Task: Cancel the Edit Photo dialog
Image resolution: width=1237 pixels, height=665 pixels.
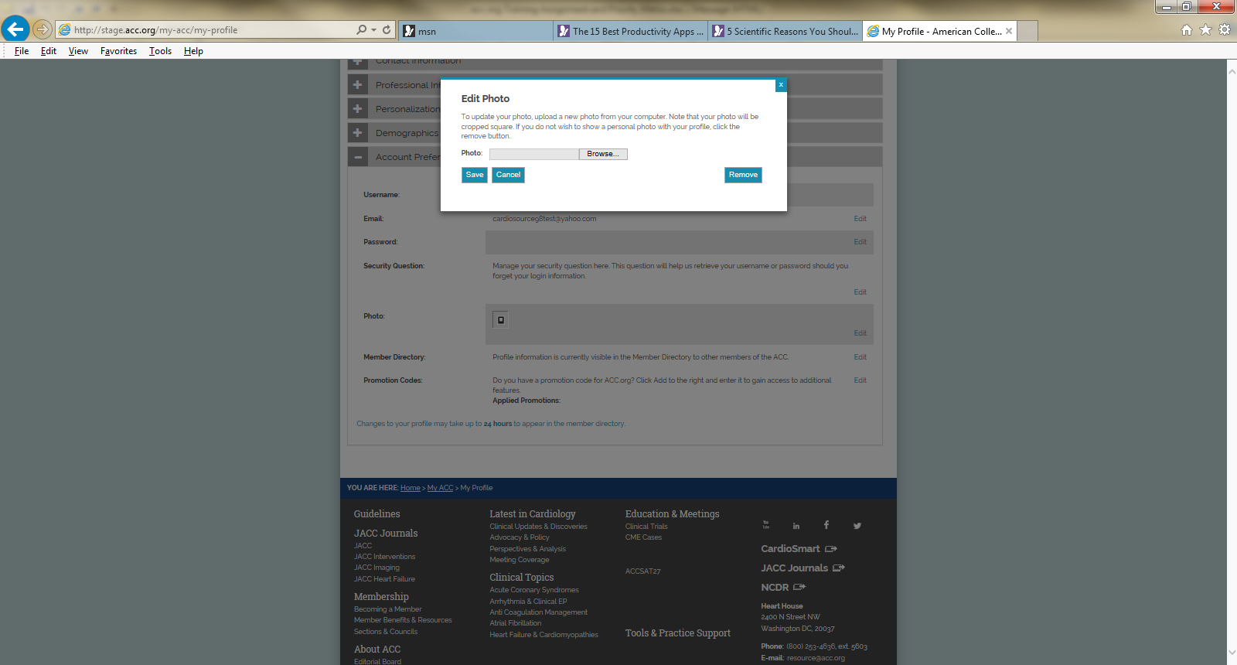Action: pos(508,175)
